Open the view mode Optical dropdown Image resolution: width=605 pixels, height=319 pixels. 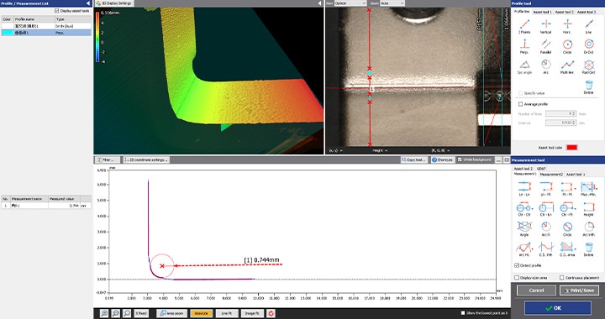tap(350, 3)
